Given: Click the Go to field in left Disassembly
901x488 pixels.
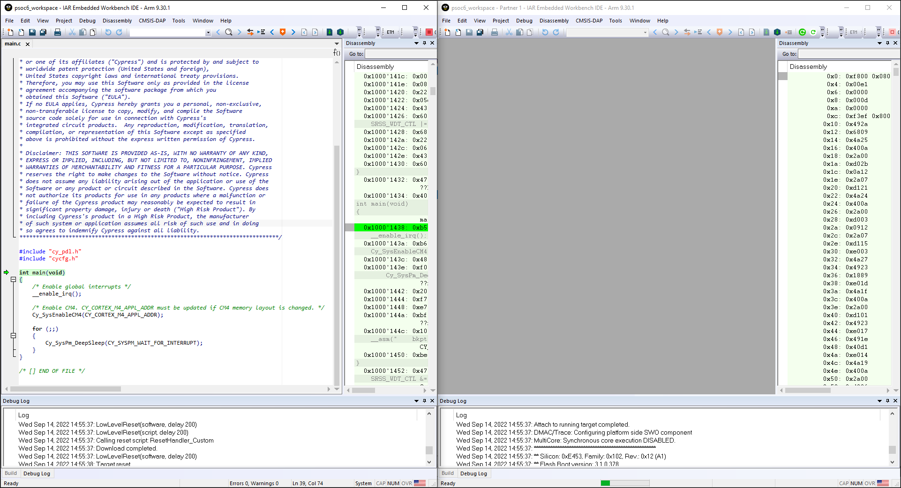Looking at the screenshot, I should pyautogui.click(x=401, y=54).
